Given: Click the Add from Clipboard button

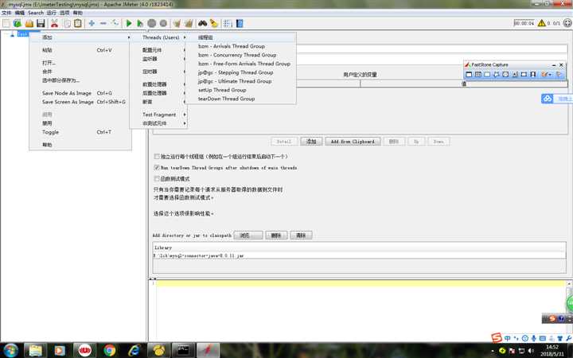Looking at the screenshot, I should tap(353, 142).
